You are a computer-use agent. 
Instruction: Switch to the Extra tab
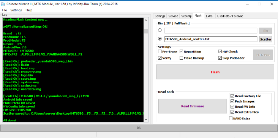point(209,16)
